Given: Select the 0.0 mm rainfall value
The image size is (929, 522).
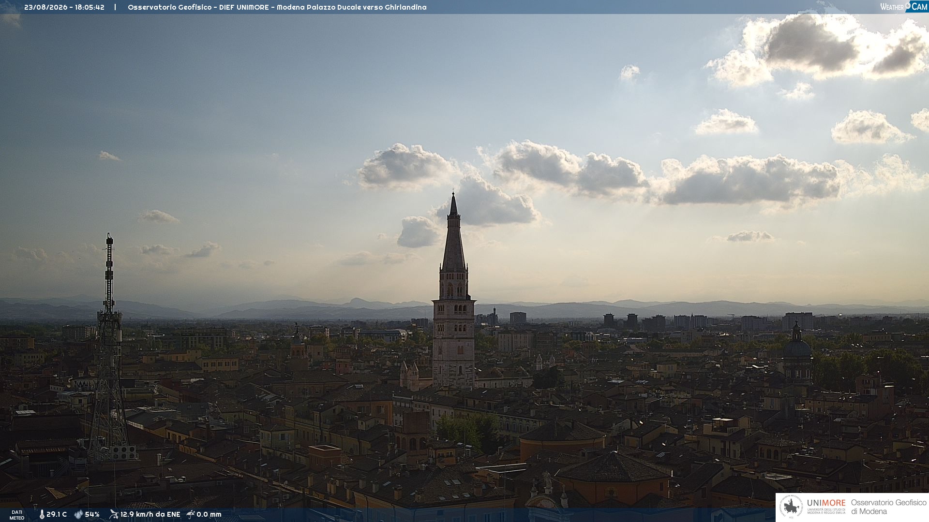Looking at the screenshot, I should 209,514.
